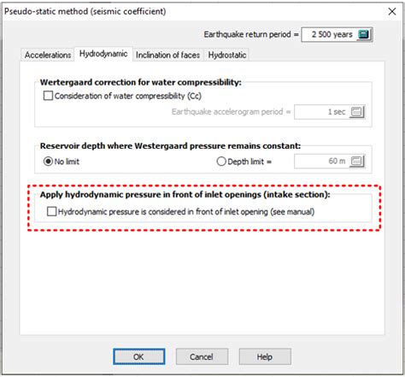The image size is (405, 377).
Task: Go to Inclination of faces tab
Action: click(167, 55)
